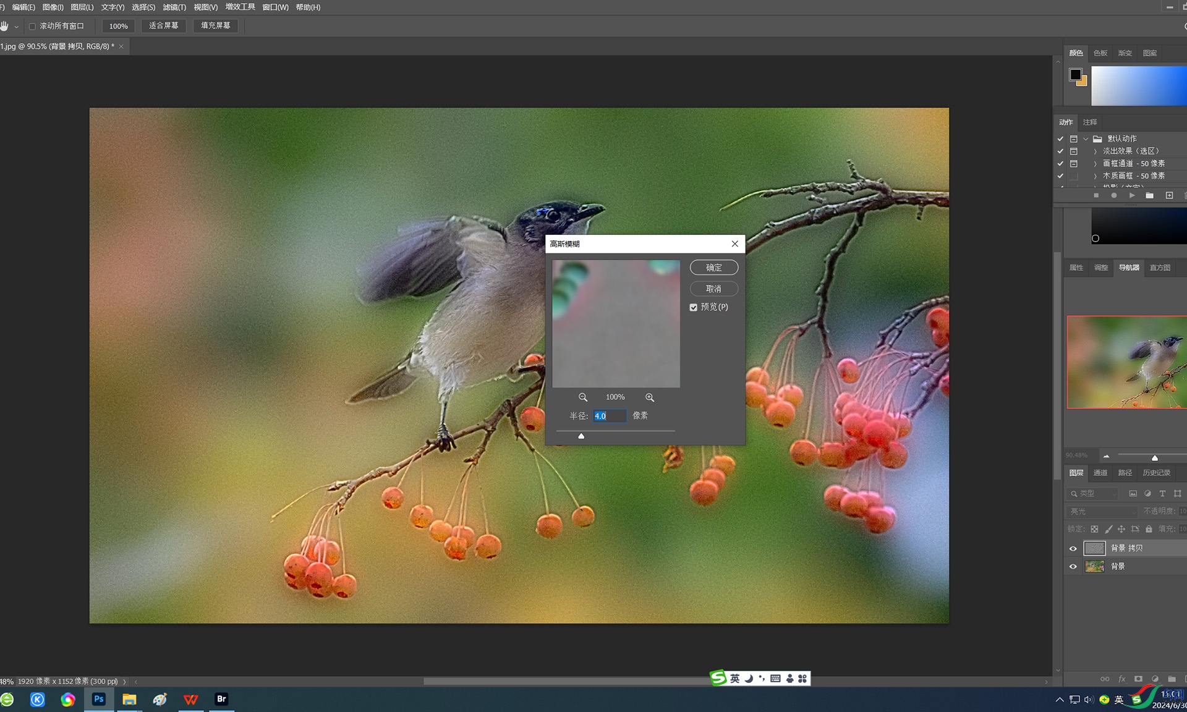Confirm Gaussian Blur with 确定 button
The image size is (1187, 712).
click(714, 268)
